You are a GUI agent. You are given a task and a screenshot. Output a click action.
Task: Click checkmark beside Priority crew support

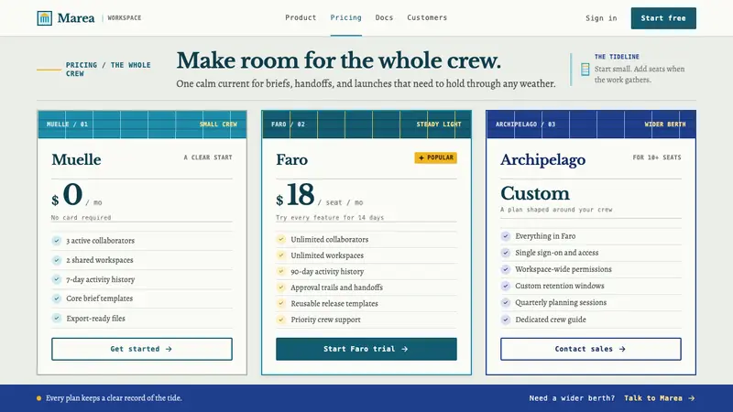281,320
